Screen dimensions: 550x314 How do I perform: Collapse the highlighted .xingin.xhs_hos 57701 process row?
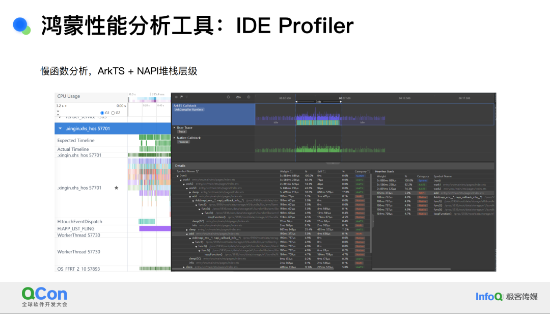pos(60,128)
